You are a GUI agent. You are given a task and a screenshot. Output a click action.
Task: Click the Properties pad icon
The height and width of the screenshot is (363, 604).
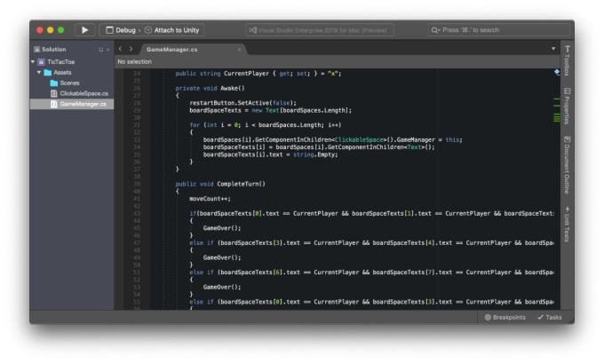pyautogui.click(x=567, y=91)
